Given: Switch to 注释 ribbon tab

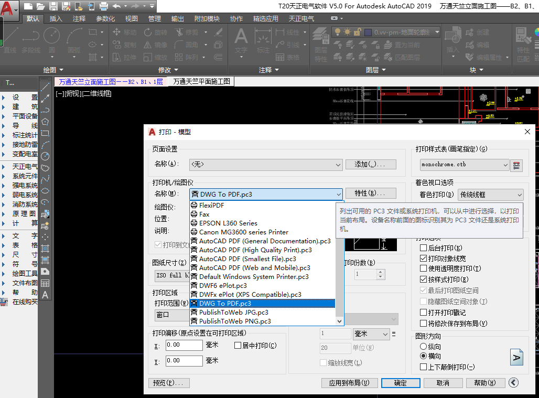Looking at the screenshot, I should [x=79, y=18].
